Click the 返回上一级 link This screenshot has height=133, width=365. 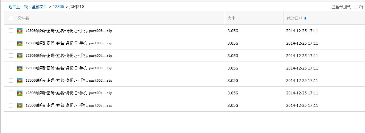click(x=18, y=7)
